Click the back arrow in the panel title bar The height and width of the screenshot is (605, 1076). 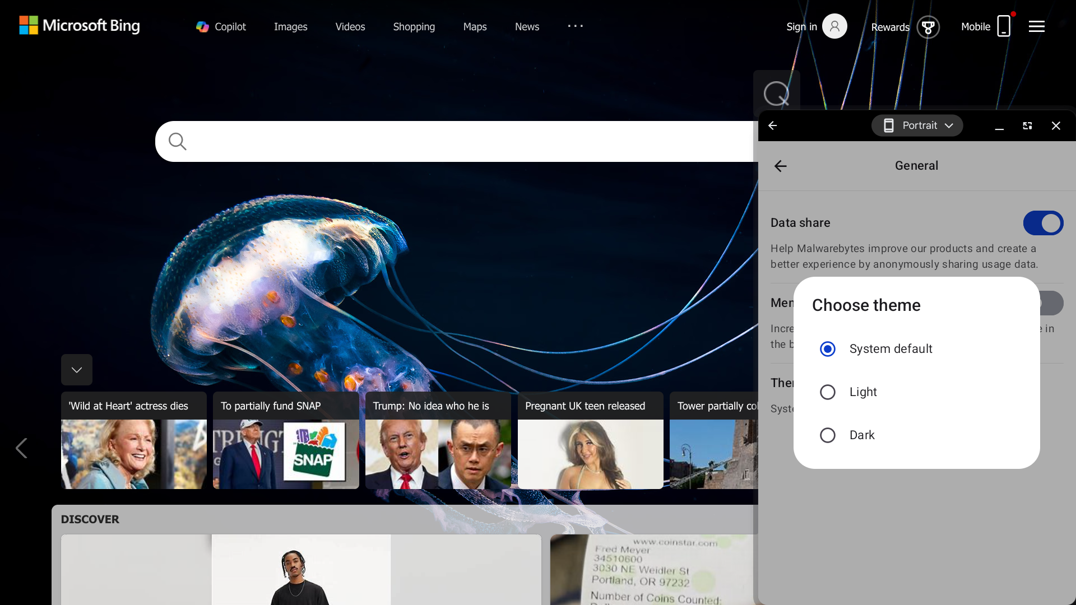(x=773, y=125)
